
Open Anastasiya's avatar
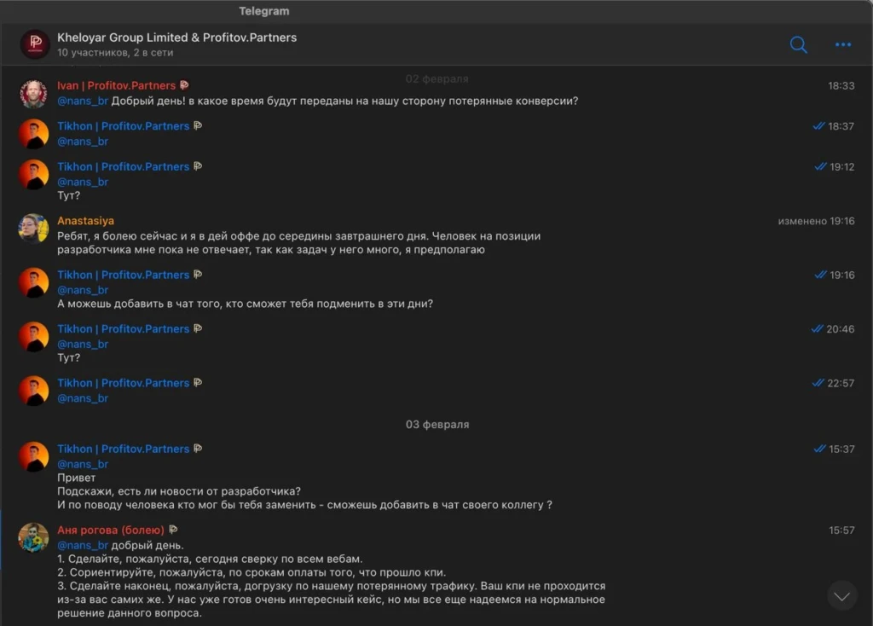[x=34, y=229]
